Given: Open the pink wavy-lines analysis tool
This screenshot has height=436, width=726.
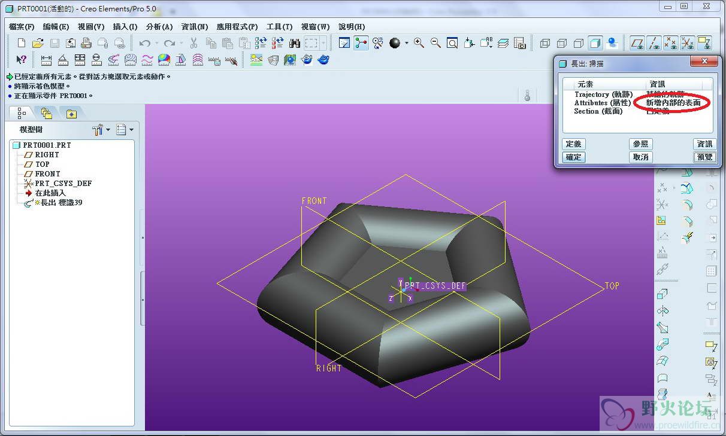Looking at the screenshot, I should coord(147,60).
